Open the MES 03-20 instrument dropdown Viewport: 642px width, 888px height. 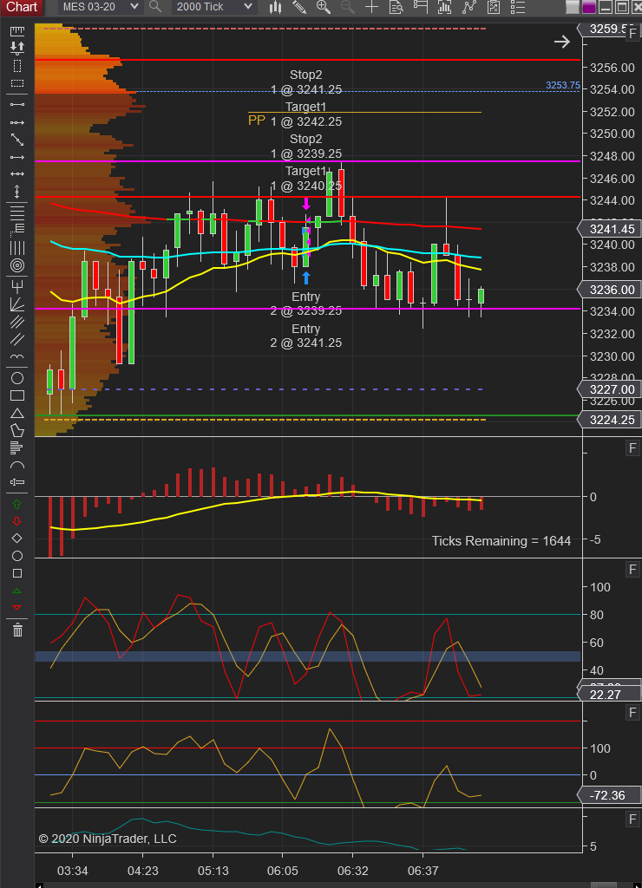coord(101,7)
